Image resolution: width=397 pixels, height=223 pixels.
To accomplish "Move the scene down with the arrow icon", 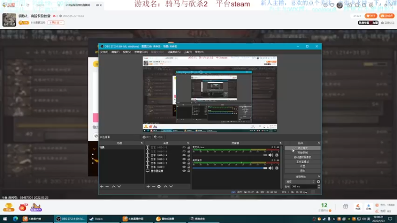I will (x=119, y=186).
